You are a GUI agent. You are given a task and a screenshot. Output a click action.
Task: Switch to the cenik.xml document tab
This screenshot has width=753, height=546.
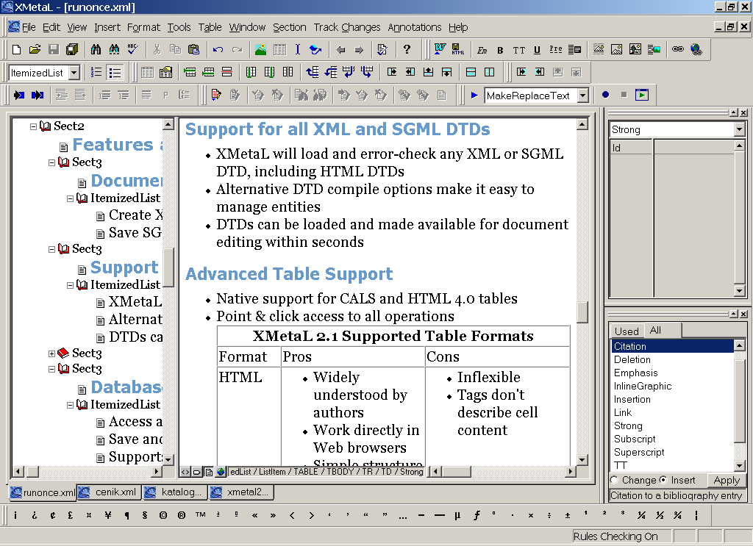click(x=110, y=492)
